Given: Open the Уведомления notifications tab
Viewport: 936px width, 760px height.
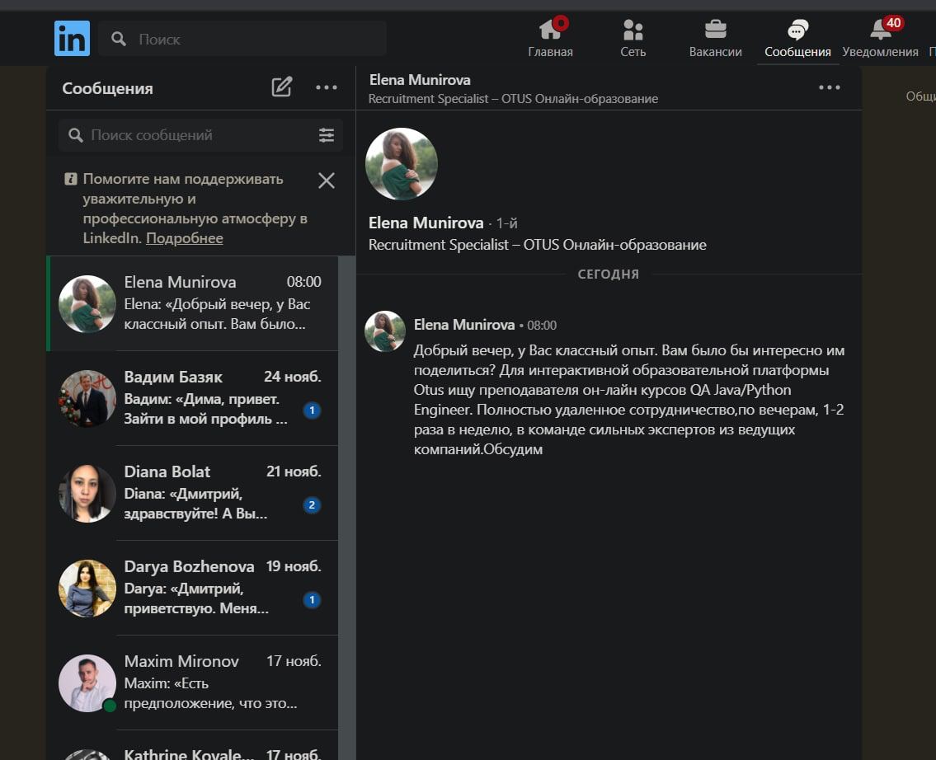Looking at the screenshot, I should coord(880,38).
